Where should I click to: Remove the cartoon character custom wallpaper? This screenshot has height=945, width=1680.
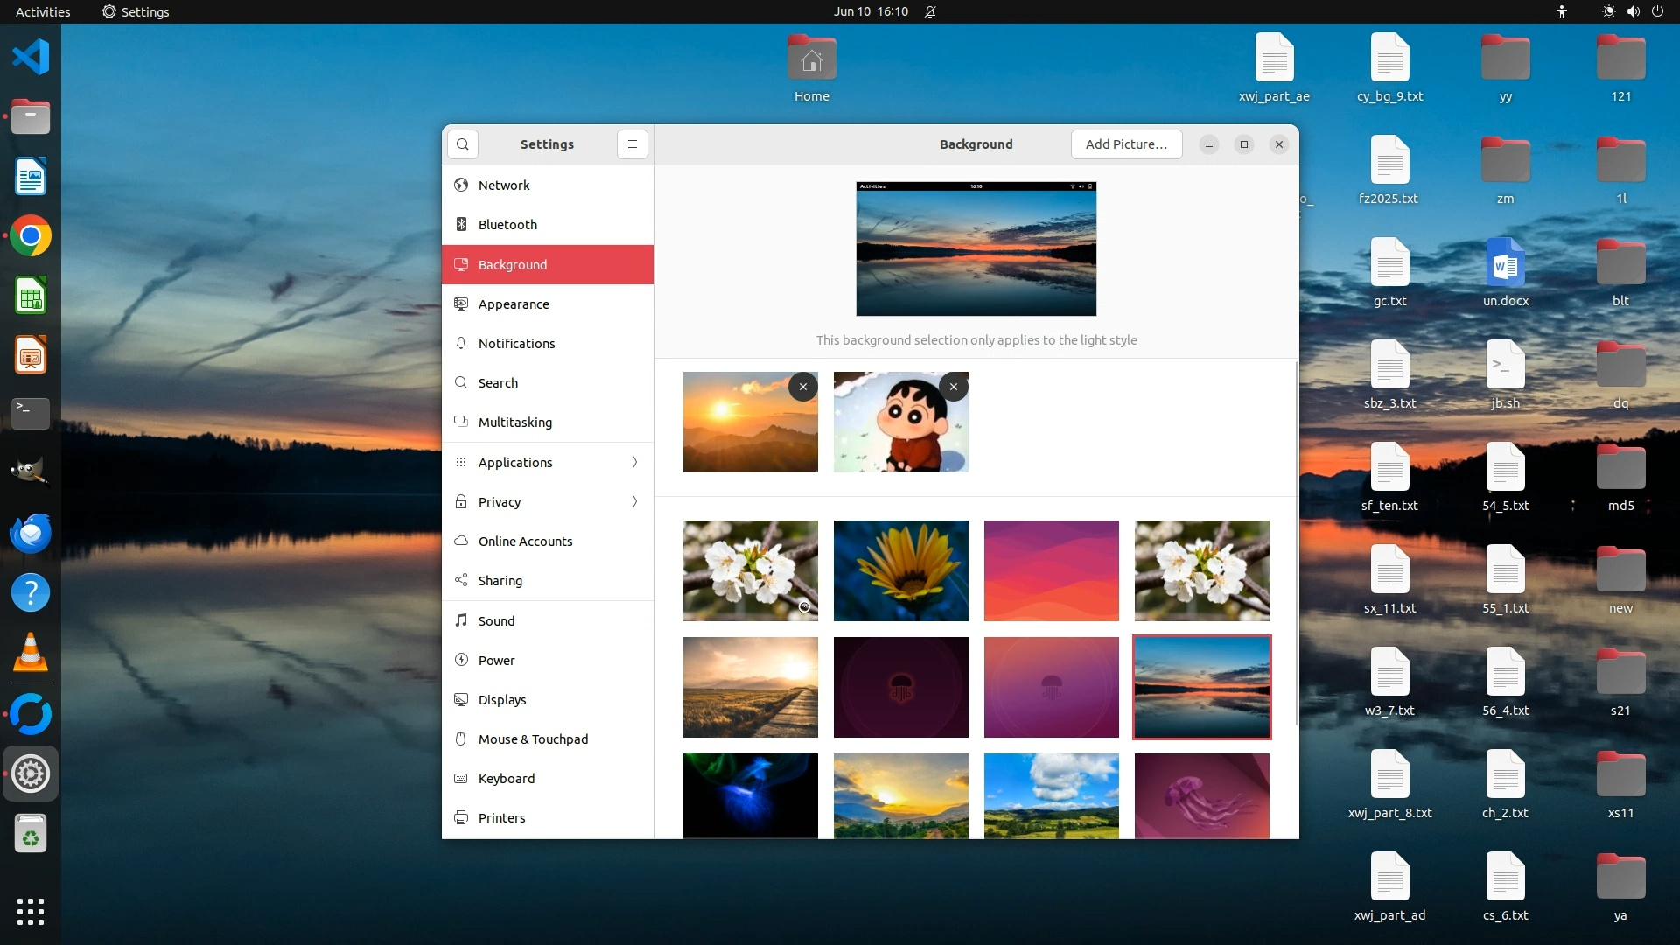pyautogui.click(x=953, y=387)
